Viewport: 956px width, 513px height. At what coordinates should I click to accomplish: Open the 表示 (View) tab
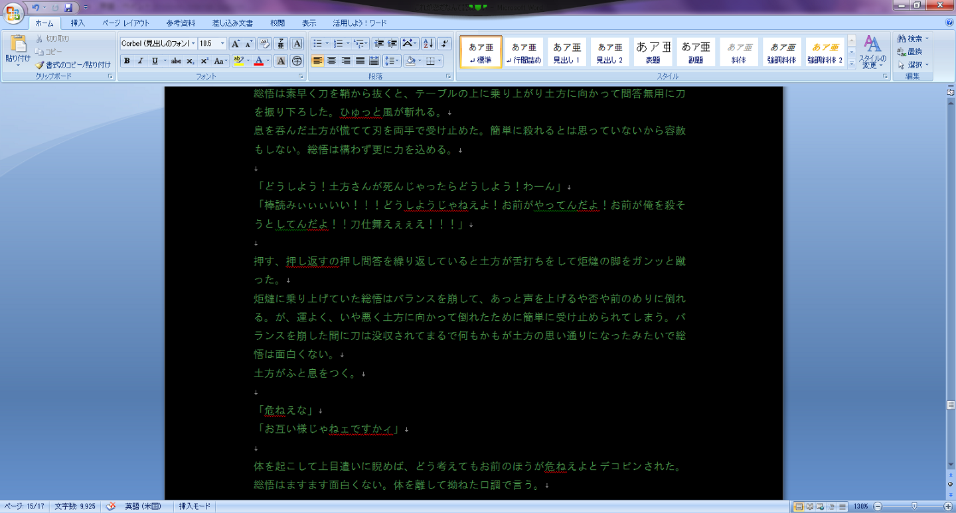(309, 23)
